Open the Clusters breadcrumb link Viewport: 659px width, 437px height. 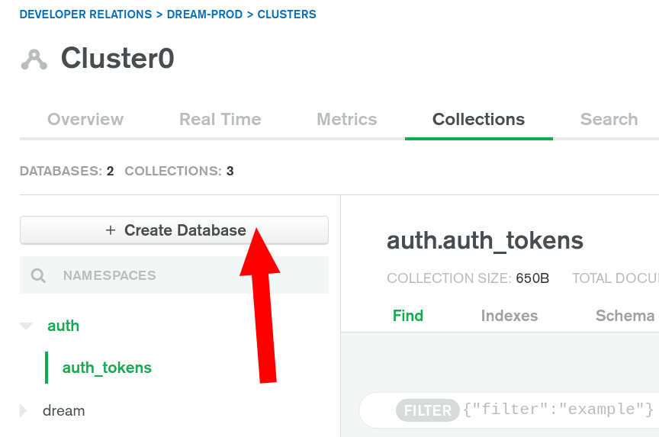pos(287,14)
